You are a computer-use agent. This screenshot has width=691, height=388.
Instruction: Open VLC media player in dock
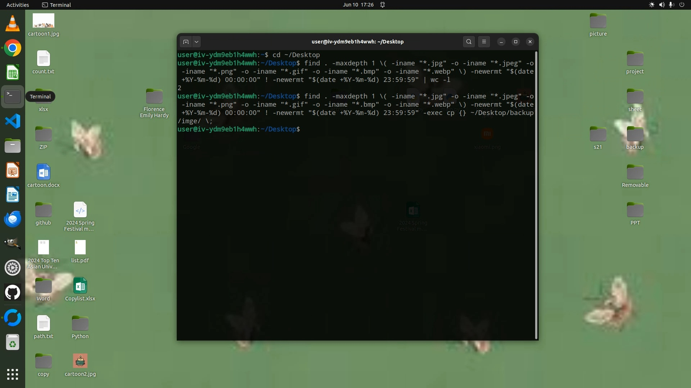(x=13, y=24)
